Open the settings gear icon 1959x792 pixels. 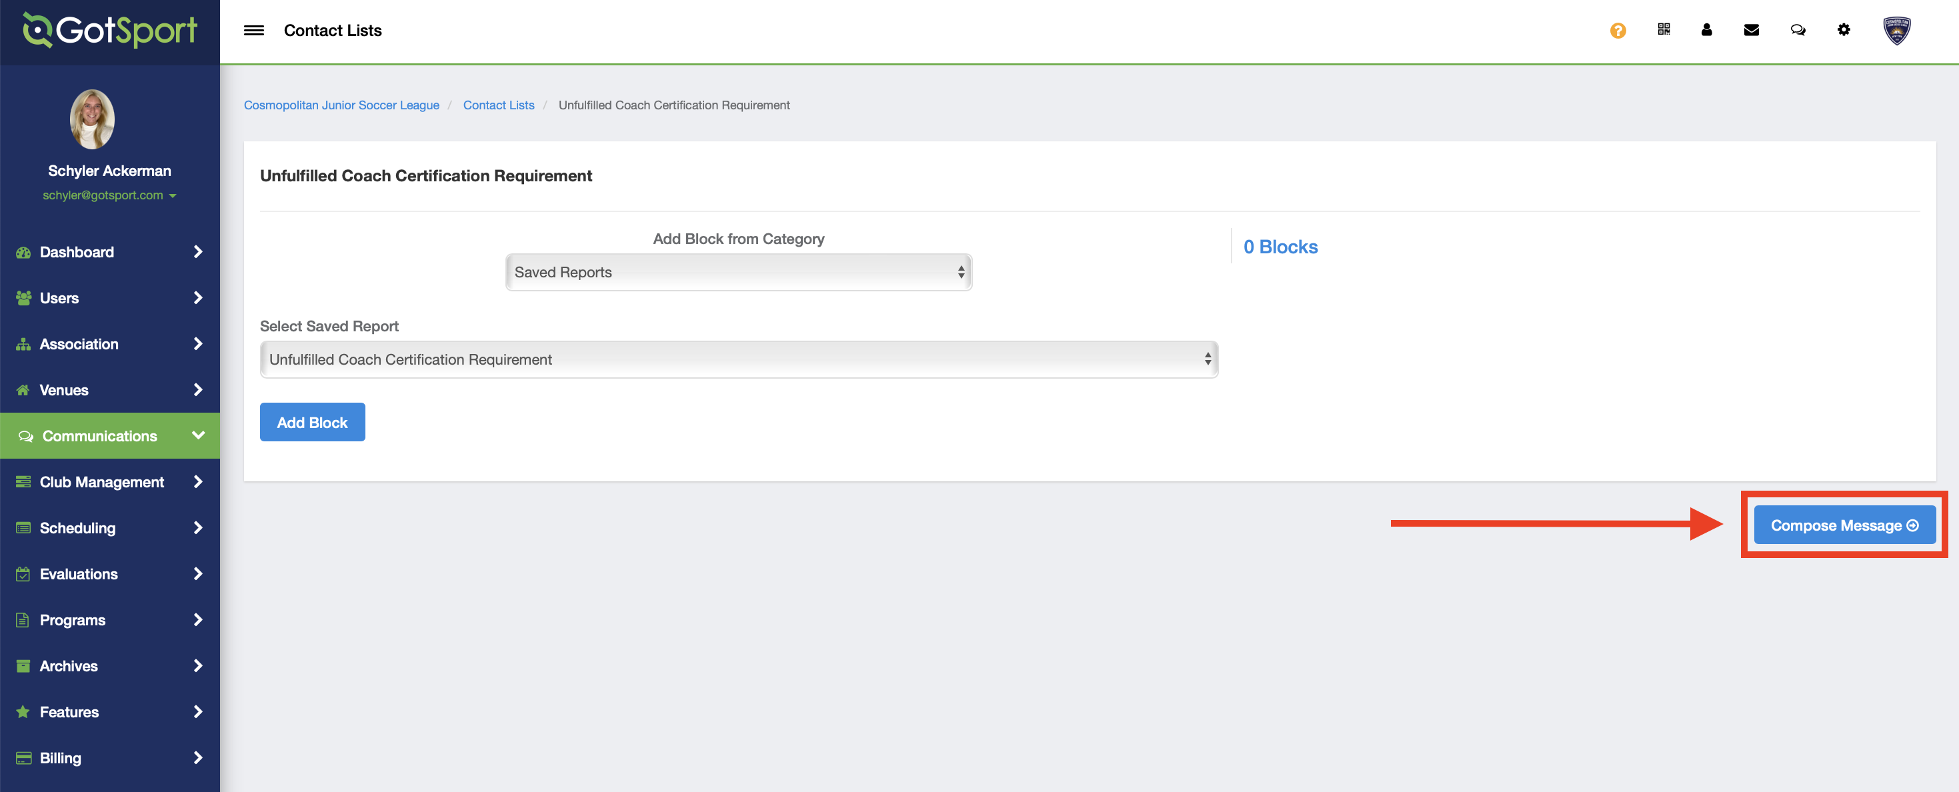(x=1844, y=29)
